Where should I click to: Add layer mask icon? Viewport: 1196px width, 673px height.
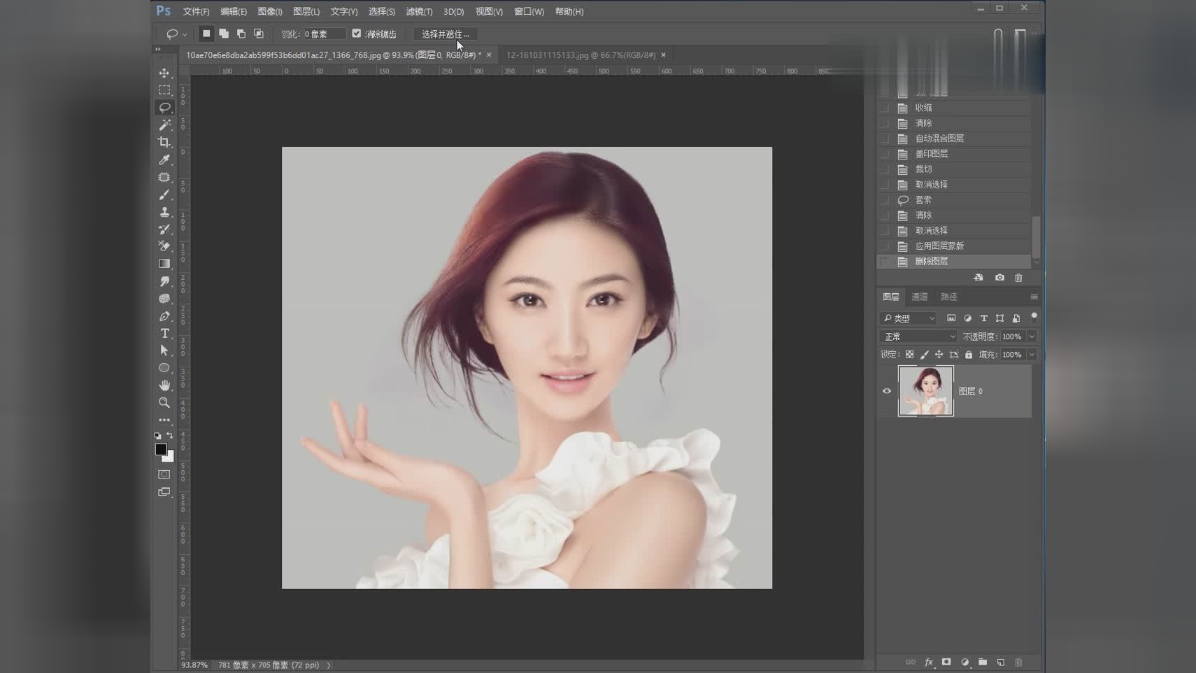click(x=946, y=662)
